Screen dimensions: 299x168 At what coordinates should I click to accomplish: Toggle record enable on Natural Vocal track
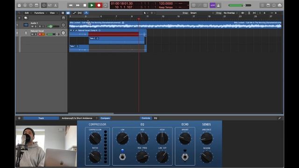(40, 34)
